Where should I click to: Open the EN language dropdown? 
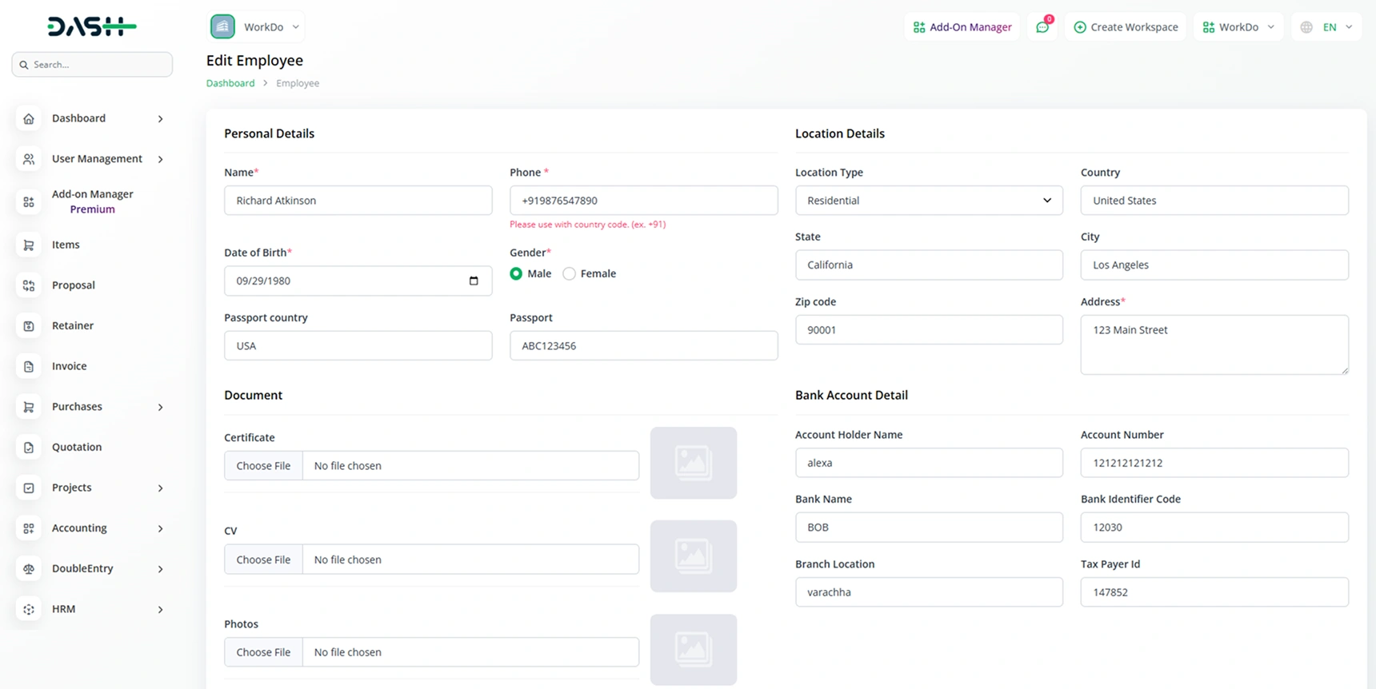[1327, 27]
